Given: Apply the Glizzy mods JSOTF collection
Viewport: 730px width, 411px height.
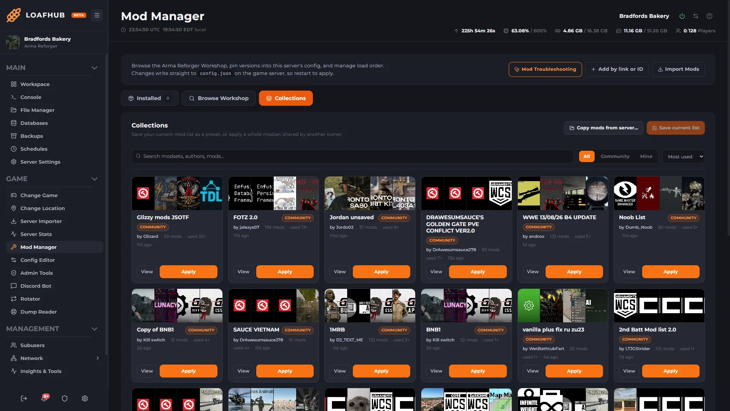Looking at the screenshot, I should click(x=189, y=272).
